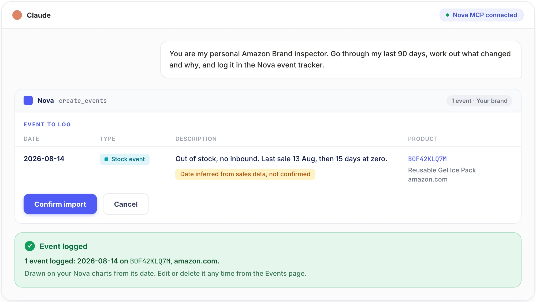Click the 'Reusable Gel Ice Pack' product name
The height and width of the screenshot is (302, 536).
(442, 170)
